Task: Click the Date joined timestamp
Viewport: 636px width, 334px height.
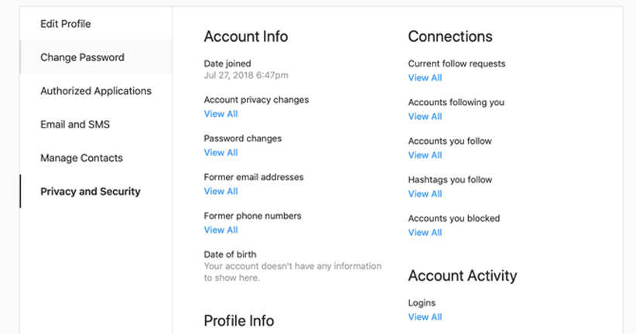Action: pyautogui.click(x=245, y=76)
